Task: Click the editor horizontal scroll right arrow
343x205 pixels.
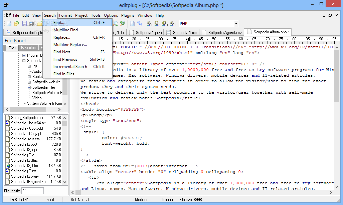Action: click(x=331, y=193)
